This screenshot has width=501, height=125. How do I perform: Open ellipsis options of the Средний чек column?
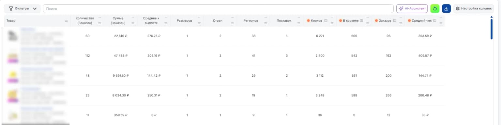click(441, 18)
